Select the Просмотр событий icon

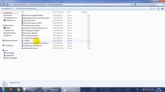[x=22, y=33]
